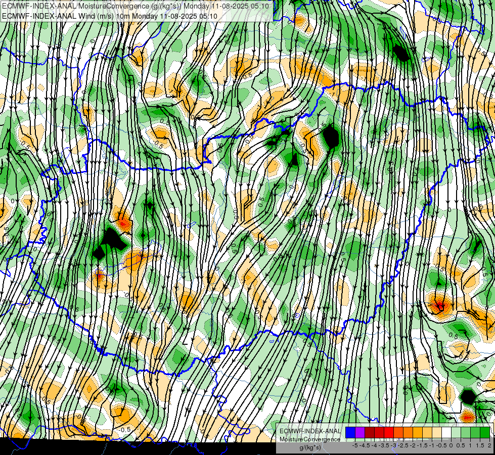Click the light green swatch between 0.5 and 1
The image size is (495, 455).
click(x=466, y=432)
